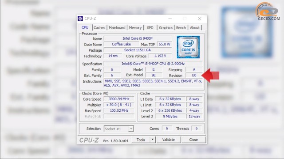Click the empty Rated FSB field

pyautogui.click(x=119, y=116)
